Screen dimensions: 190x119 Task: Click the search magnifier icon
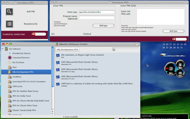click(x=114, y=49)
